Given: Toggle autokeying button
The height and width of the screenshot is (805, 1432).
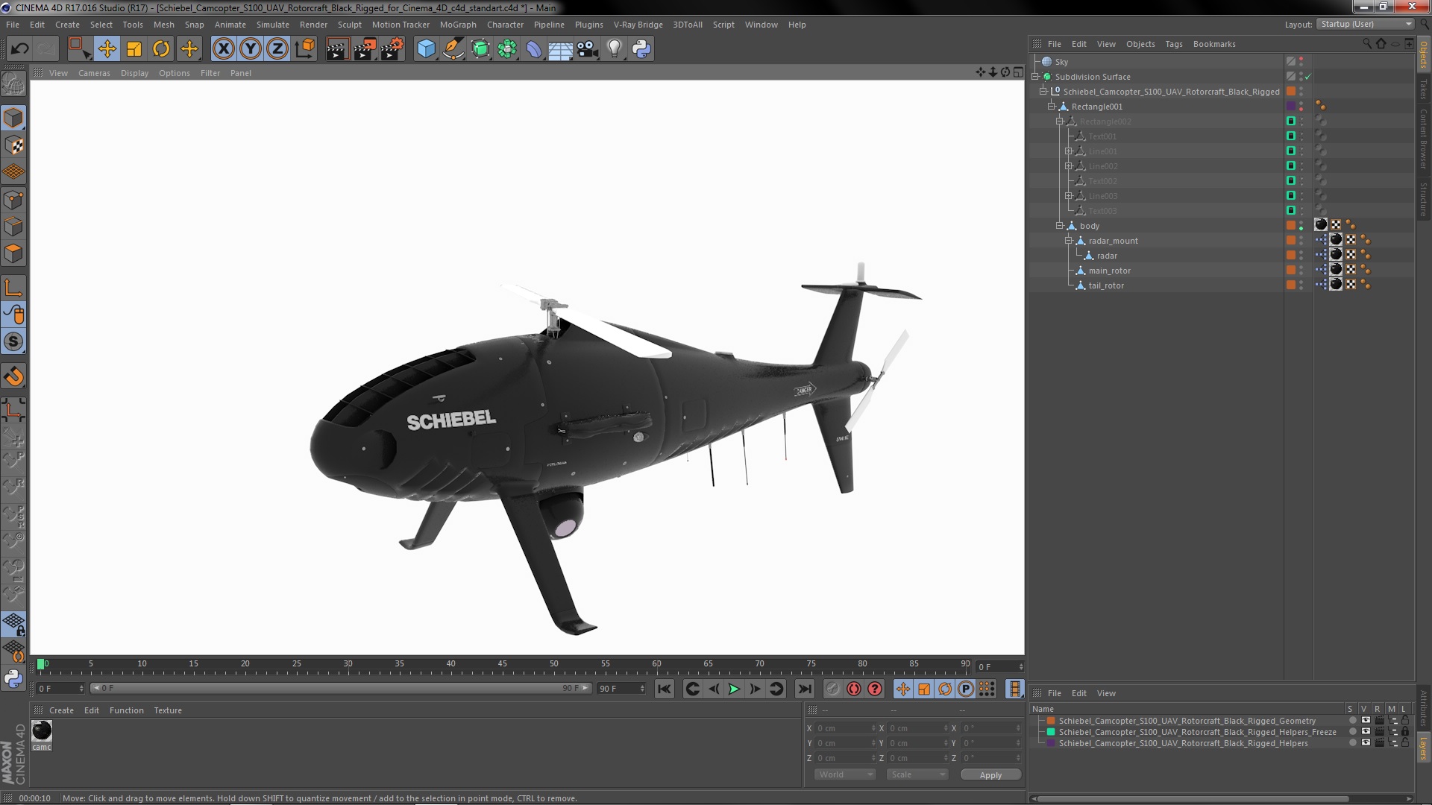Looking at the screenshot, I should (x=854, y=689).
